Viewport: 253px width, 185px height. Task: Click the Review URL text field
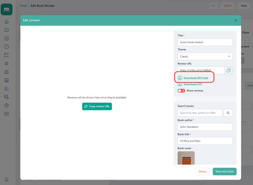click(x=201, y=71)
